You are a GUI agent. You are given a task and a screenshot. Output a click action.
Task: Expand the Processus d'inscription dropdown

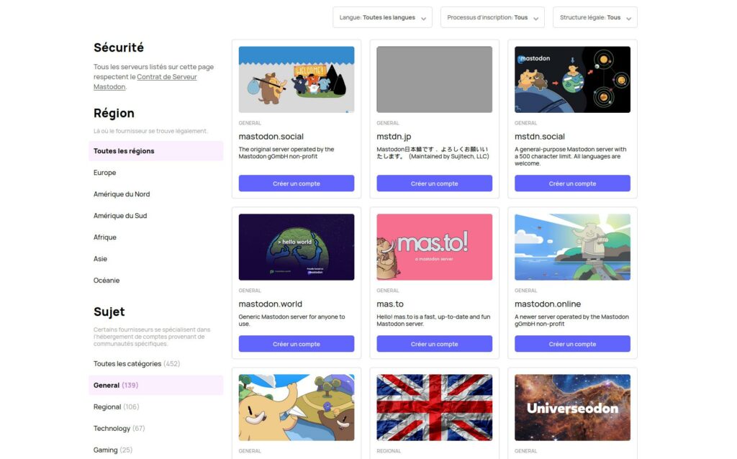click(x=492, y=17)
